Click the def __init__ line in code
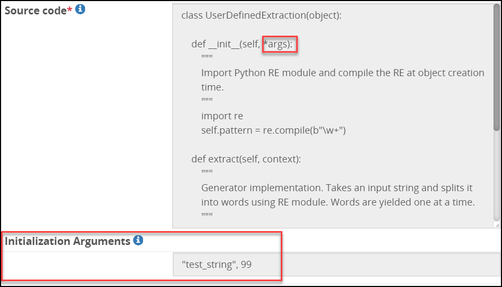This screenshot has height=287, width=502. tap(242, 44)
